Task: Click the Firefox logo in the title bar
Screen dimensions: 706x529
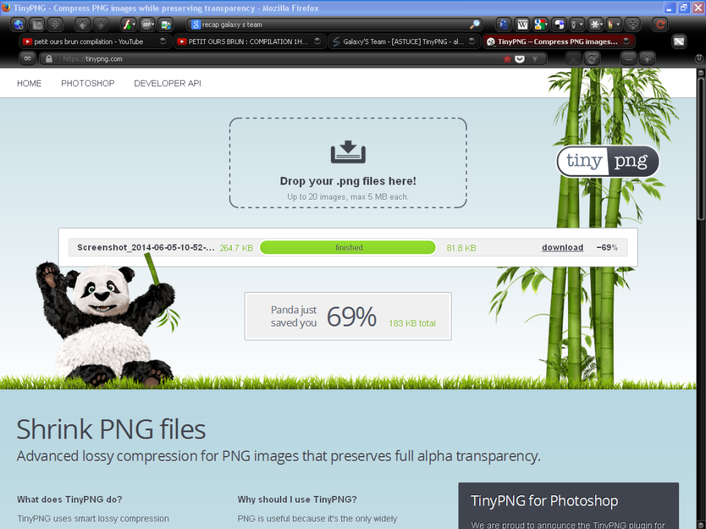Action: [6, 8]
